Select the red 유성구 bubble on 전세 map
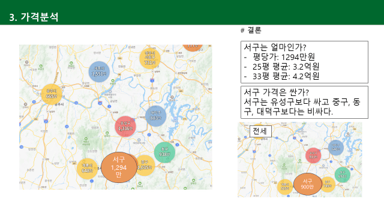The height and width of the screenshot is (216, 384). 313,155
